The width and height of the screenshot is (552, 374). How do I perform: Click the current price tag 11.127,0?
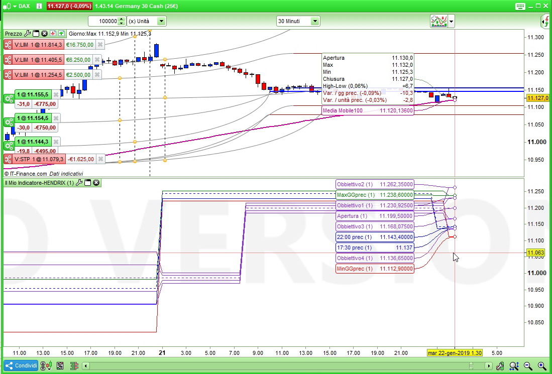[537, 98]
